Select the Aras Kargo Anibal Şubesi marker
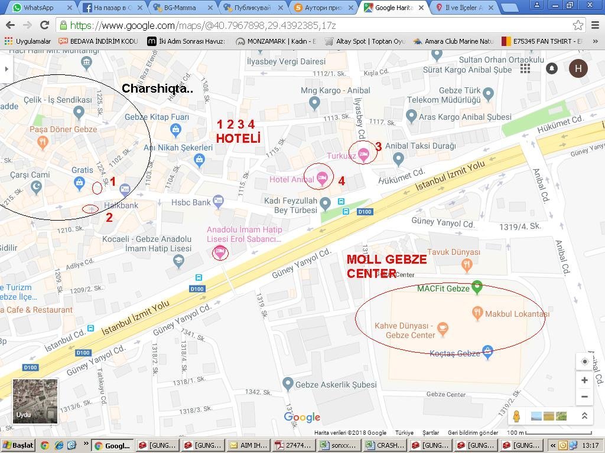This screenshot has width=605, height=453. (411, 116)
